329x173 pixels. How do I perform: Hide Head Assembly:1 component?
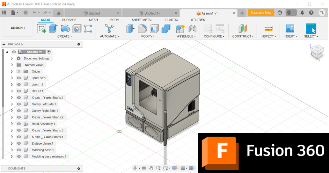click(x=19, y=124)
